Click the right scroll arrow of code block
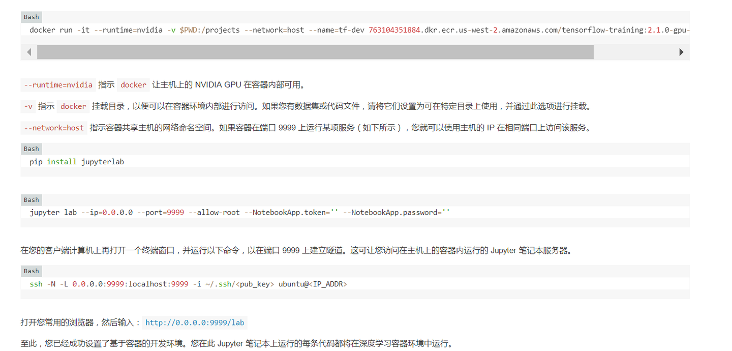The width and height of the screenshot is (732, 351). pyautogui.click(x=681, y=52)
